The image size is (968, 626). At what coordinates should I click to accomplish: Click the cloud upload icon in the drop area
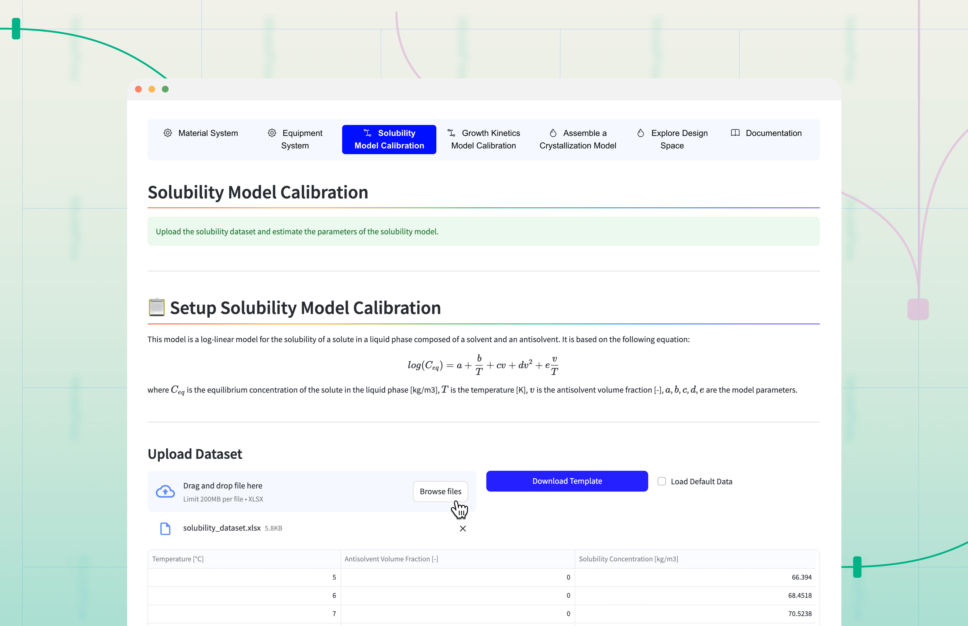165,492
